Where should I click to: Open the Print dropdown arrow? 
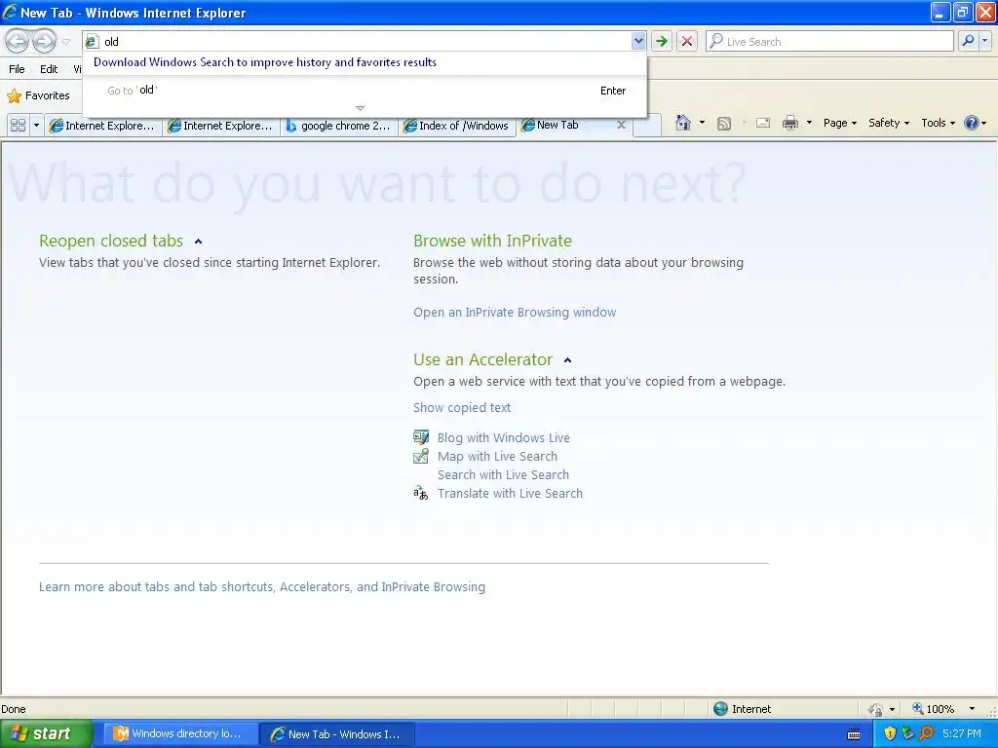click(809, 123)
